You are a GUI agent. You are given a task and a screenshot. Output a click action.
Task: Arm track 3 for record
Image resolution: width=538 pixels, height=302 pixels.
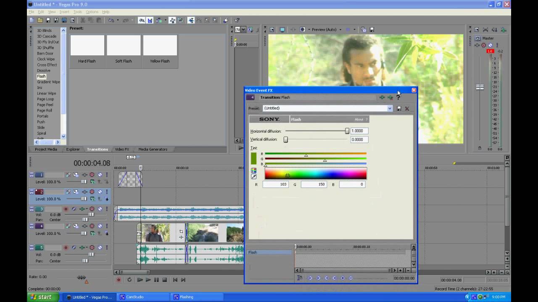66,209
